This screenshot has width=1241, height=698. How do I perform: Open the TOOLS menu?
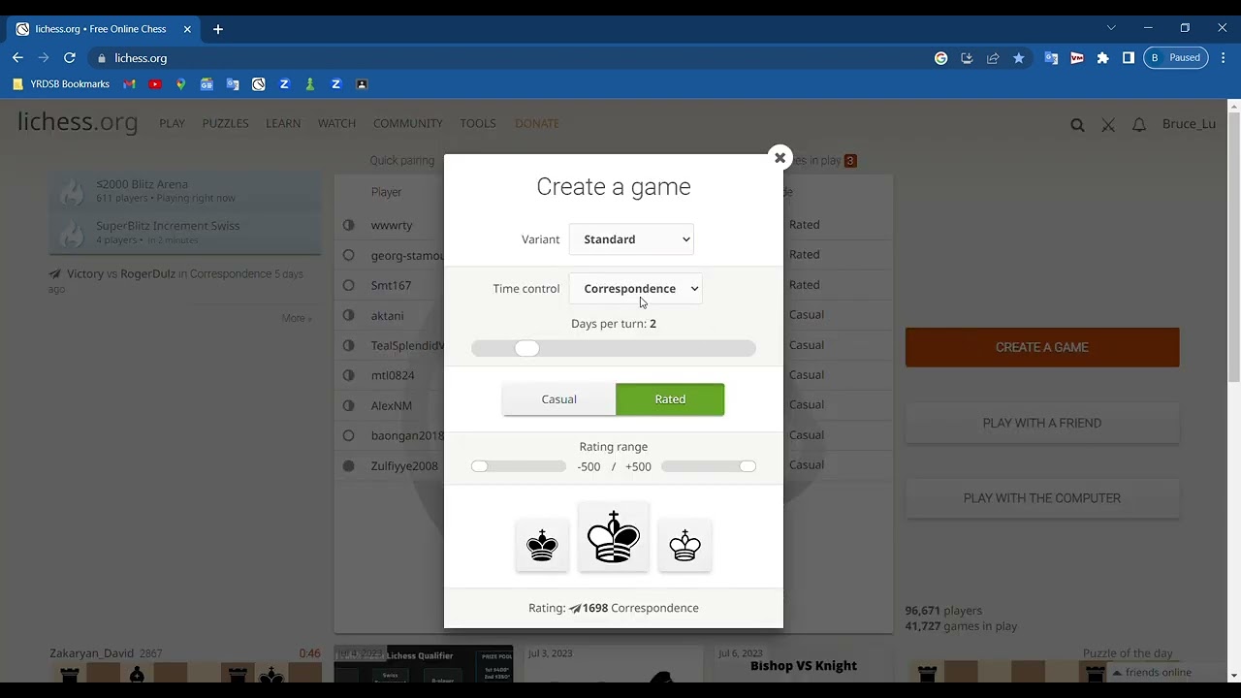click(478, 124)
